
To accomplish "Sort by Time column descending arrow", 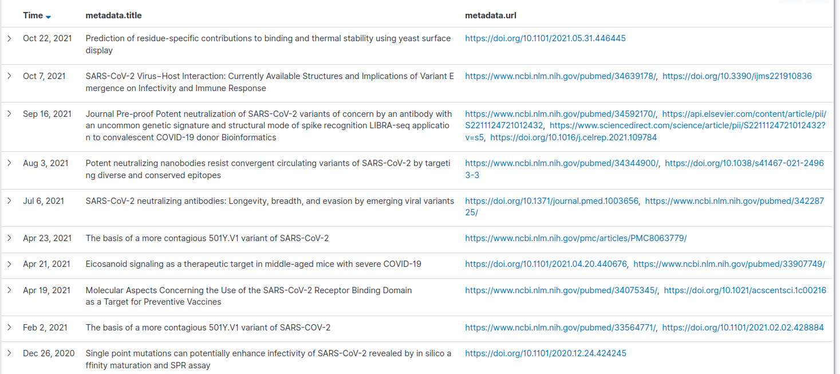I will [x=48, y=16].
